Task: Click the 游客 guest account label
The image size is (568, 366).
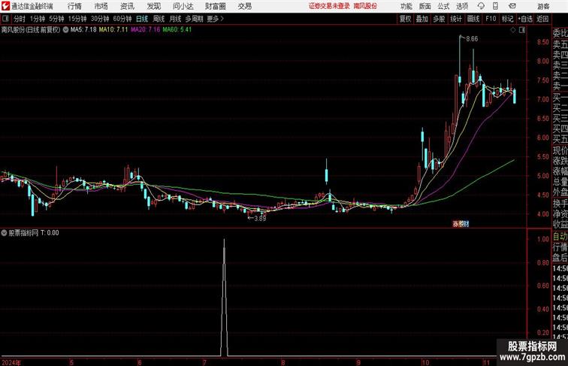Action: pos(543,6)
